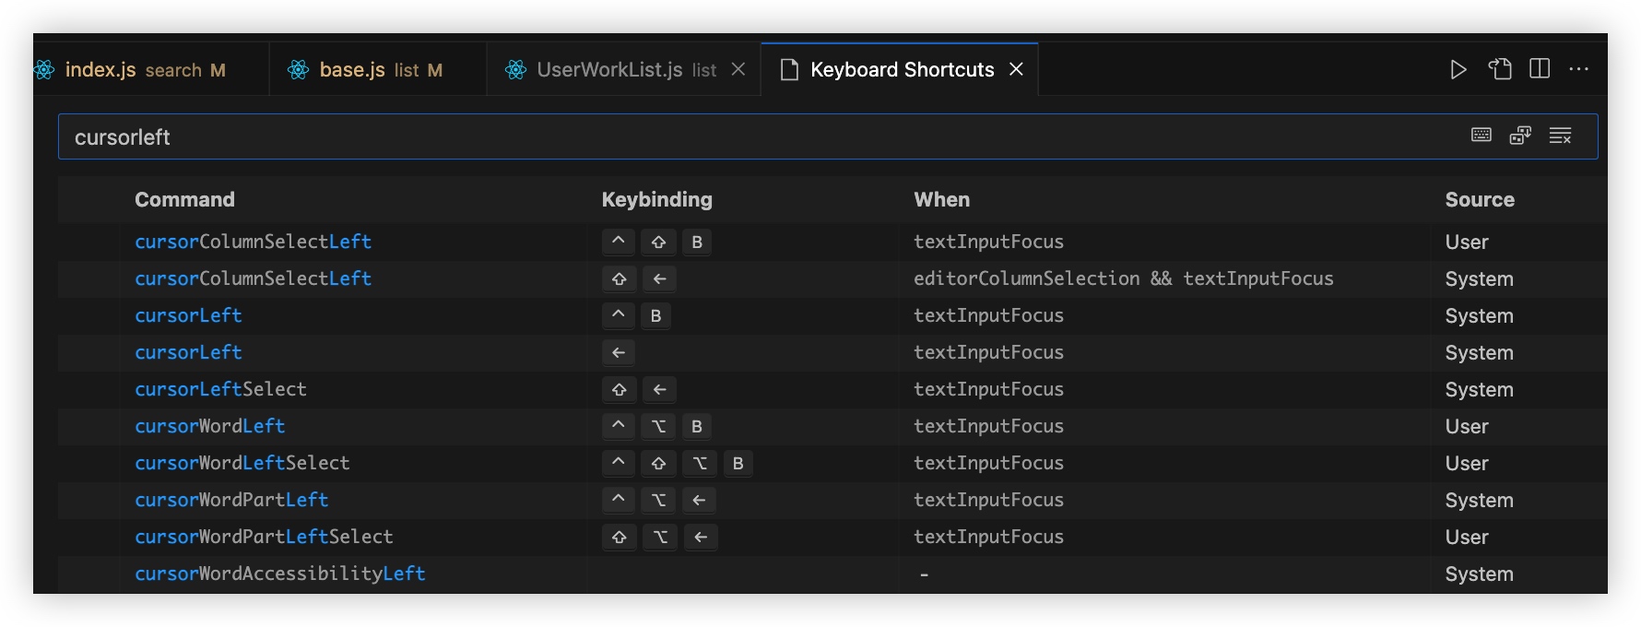1641x627 pixels.
Task: Select the cursorLeftSelect command row
Action: click(x=220, y=390)
